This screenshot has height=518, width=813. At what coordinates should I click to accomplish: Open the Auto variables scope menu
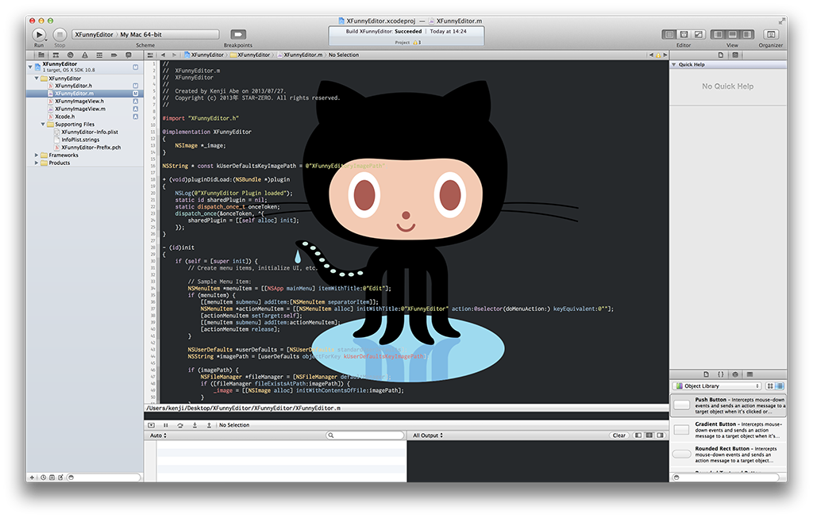(x=158, y=436)
